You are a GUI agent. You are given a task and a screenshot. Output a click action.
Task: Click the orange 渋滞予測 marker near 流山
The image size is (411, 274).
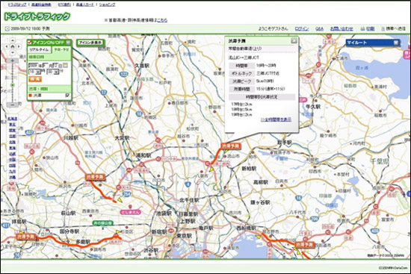coord(231,146)
